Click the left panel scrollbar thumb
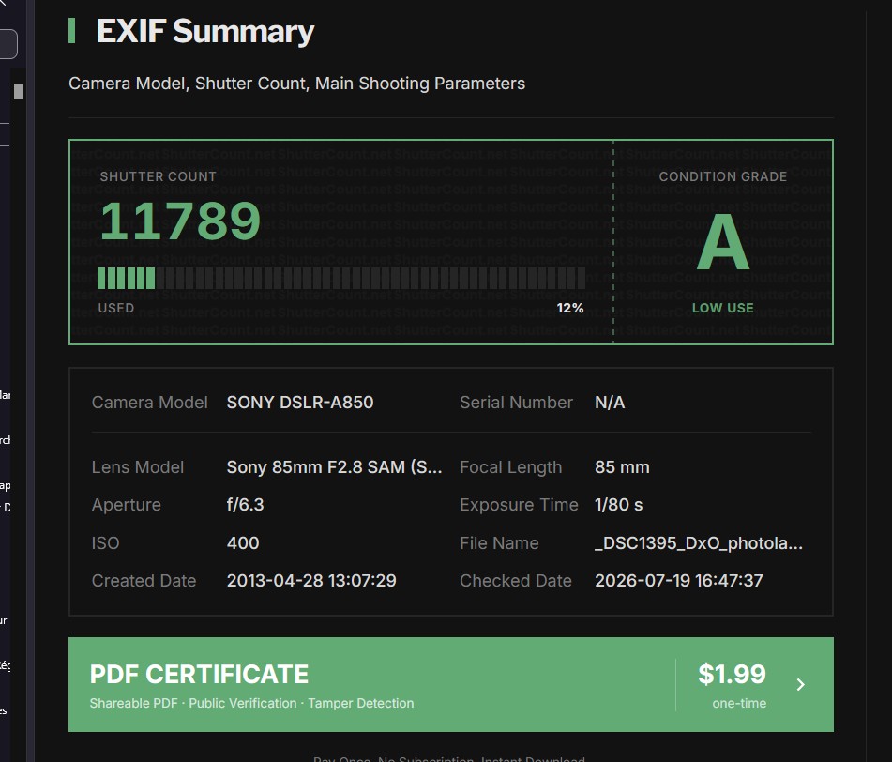This screenshot has width=892, height=762. [18, 92]
